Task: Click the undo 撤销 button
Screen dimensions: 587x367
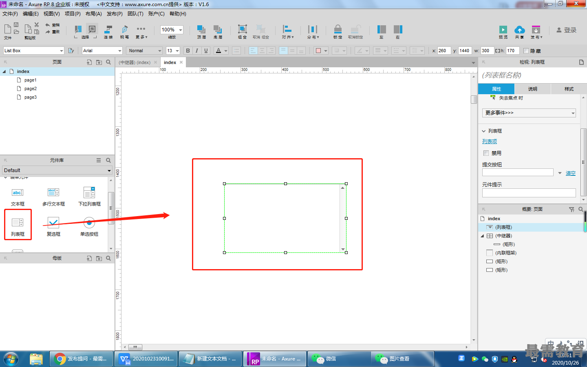Action: point(52,25)
